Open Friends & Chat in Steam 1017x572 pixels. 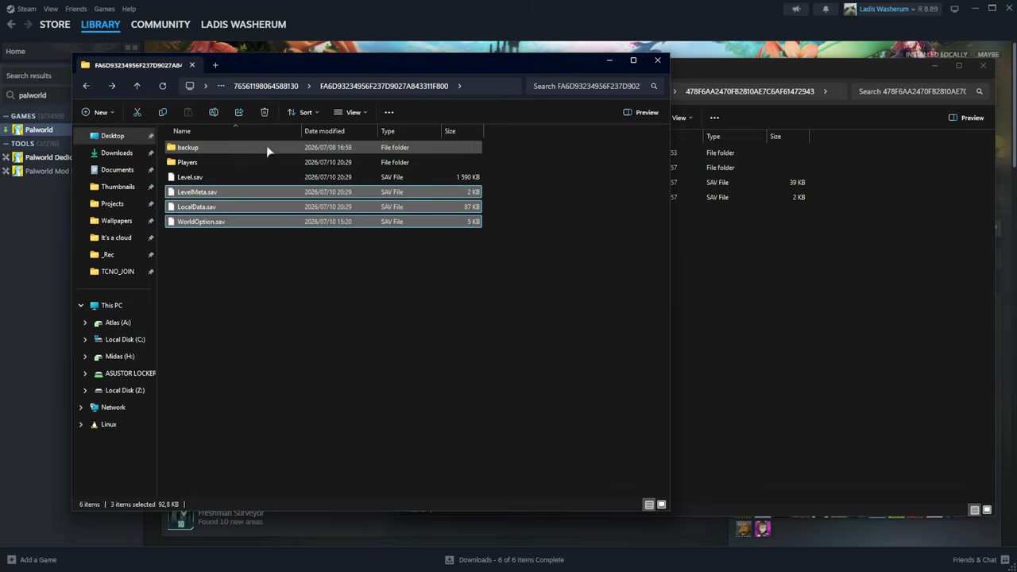(x=980, y=559)
